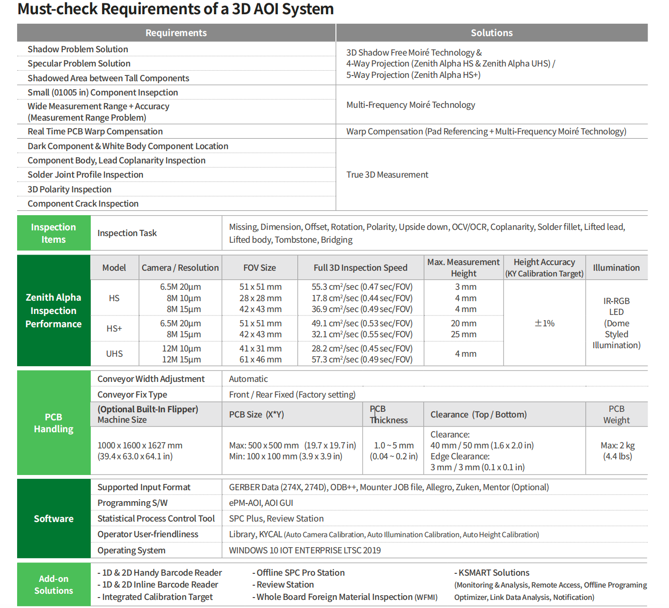Click the "PCB Handling" section label
The width and height of the screenshot is (669, 608).
[53, 423]
